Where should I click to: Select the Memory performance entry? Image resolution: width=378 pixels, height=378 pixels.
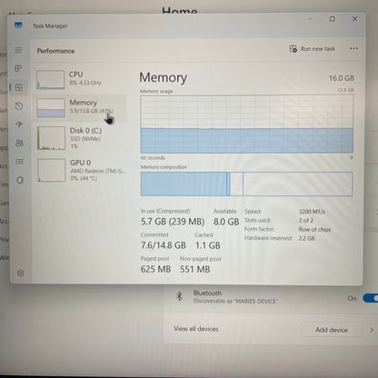[81, 107]
